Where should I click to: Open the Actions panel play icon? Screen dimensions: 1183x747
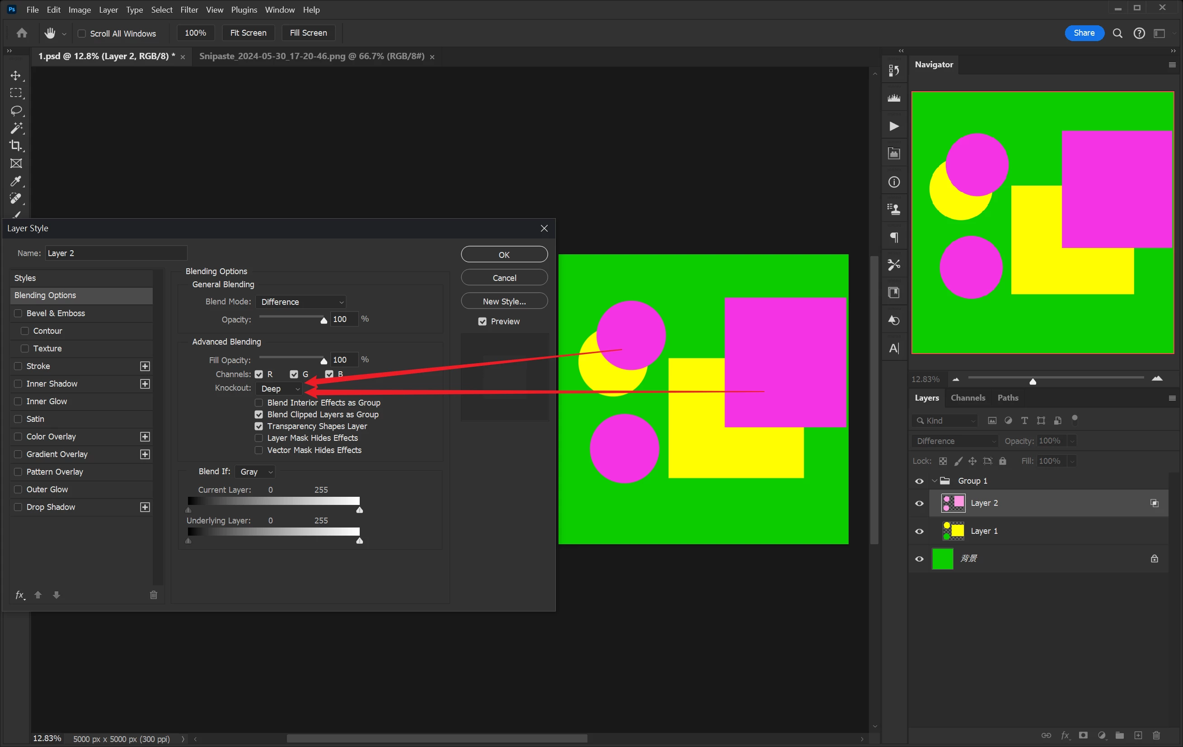tap(894, 126)
